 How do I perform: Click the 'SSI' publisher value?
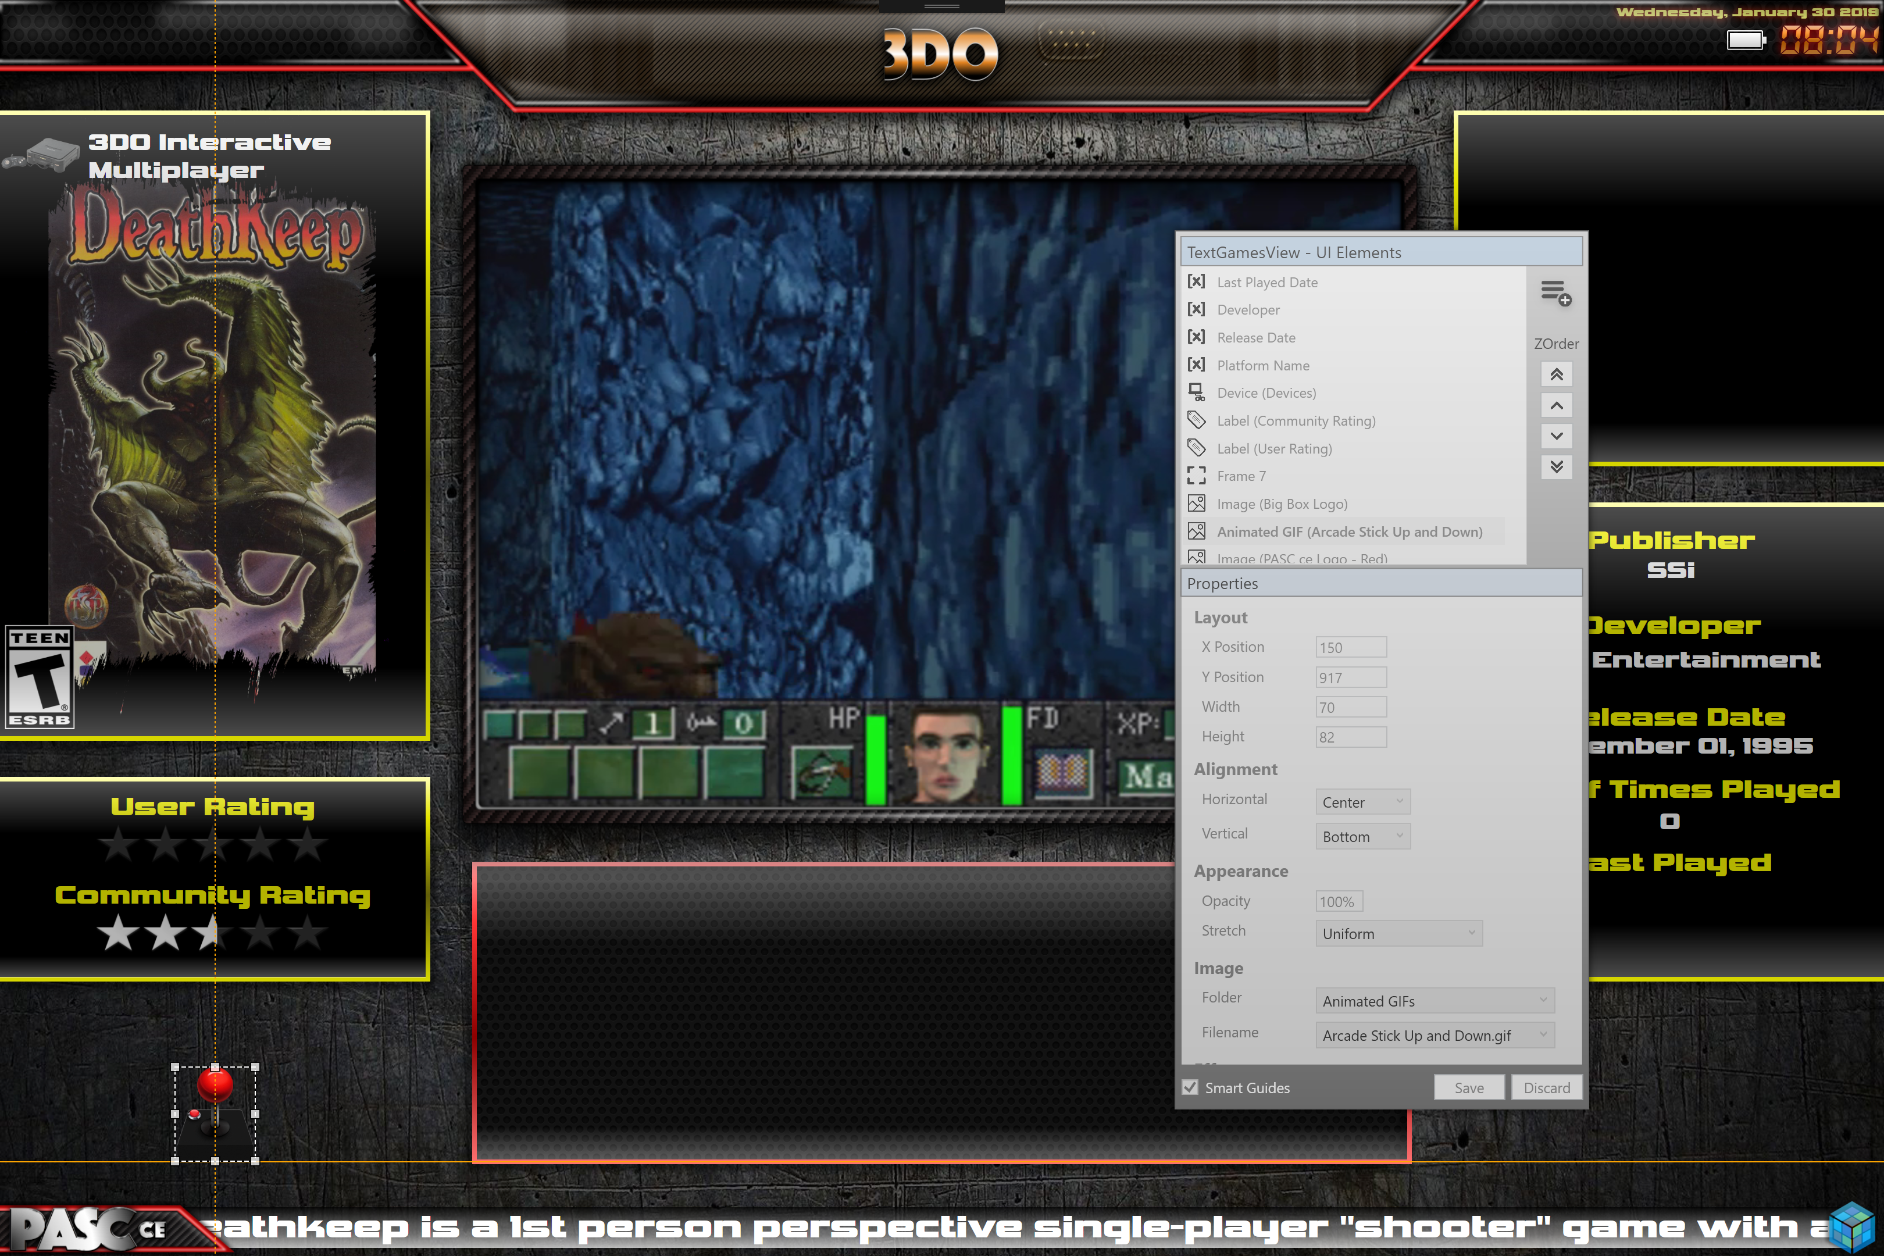1671,570
